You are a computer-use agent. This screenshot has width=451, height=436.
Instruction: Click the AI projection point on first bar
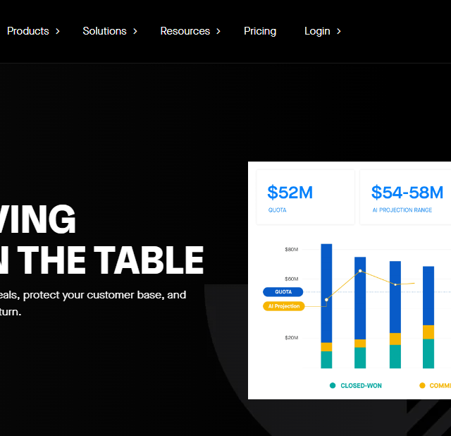326,300
